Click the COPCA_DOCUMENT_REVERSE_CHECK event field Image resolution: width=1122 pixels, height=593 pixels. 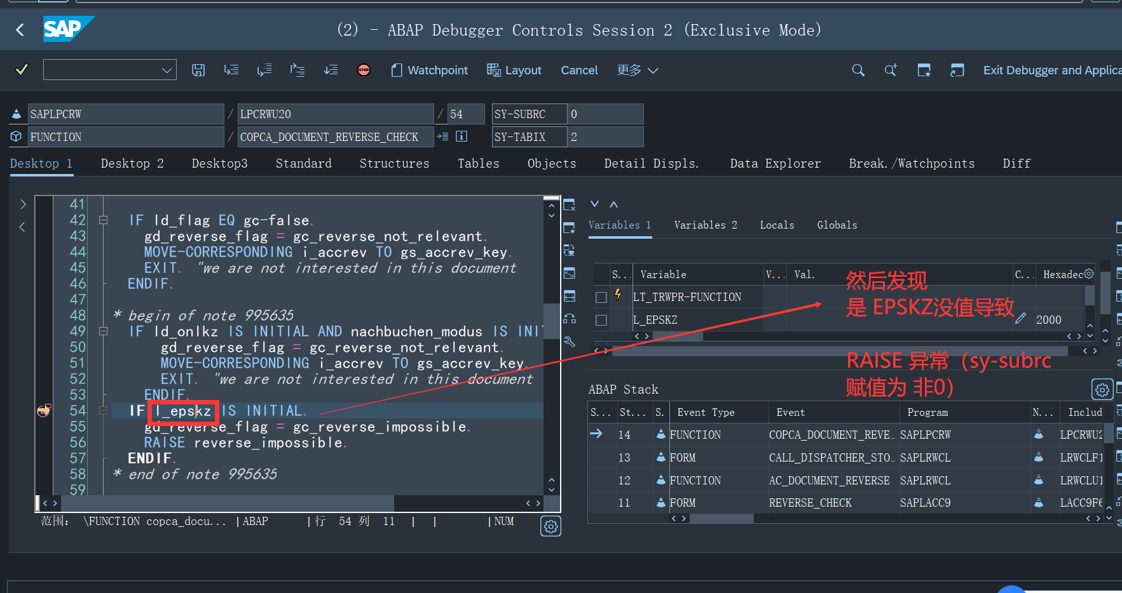tap(336, 137)
